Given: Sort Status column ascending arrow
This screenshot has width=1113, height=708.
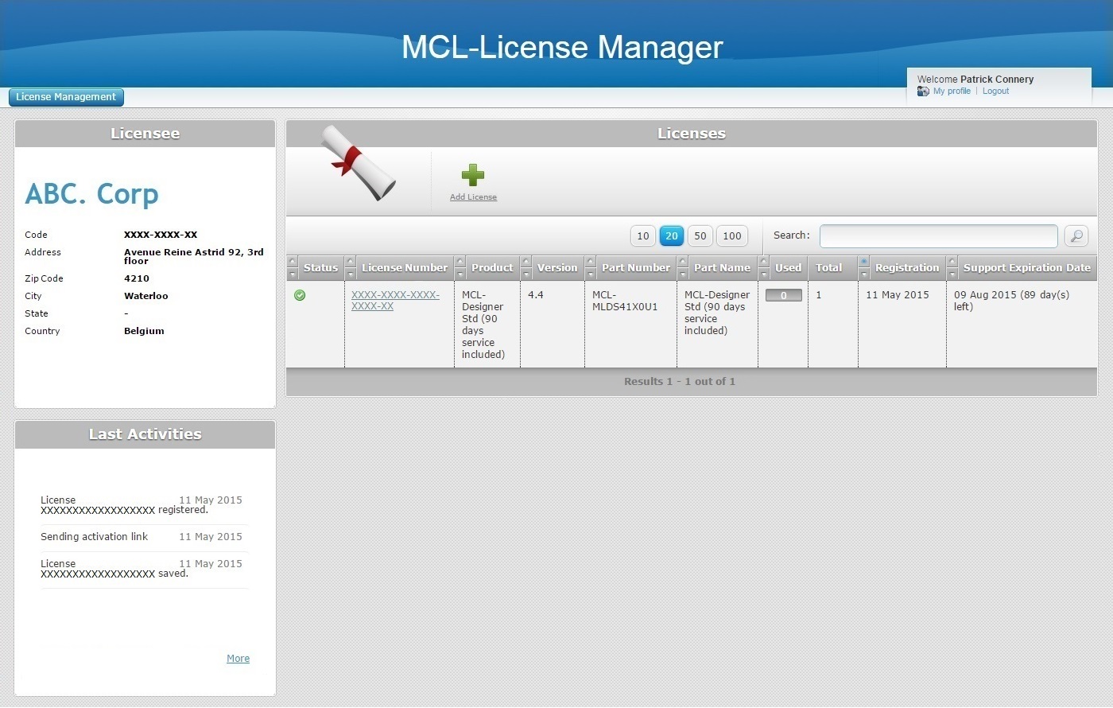Looking at the screenshot, I should click(293, 262).
